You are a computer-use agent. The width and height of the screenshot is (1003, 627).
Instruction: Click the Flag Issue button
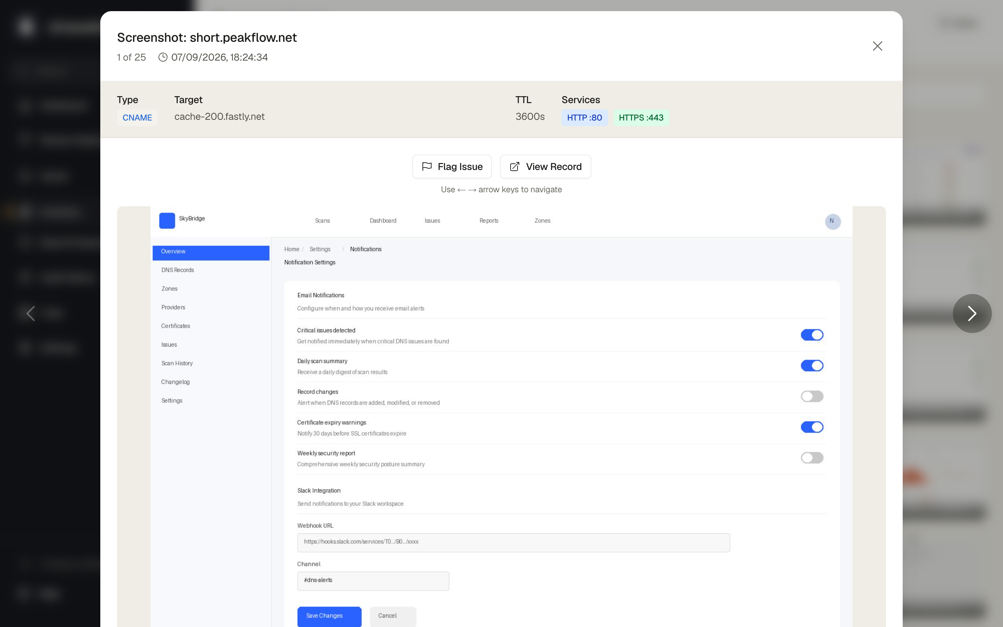tap(452, 167)
